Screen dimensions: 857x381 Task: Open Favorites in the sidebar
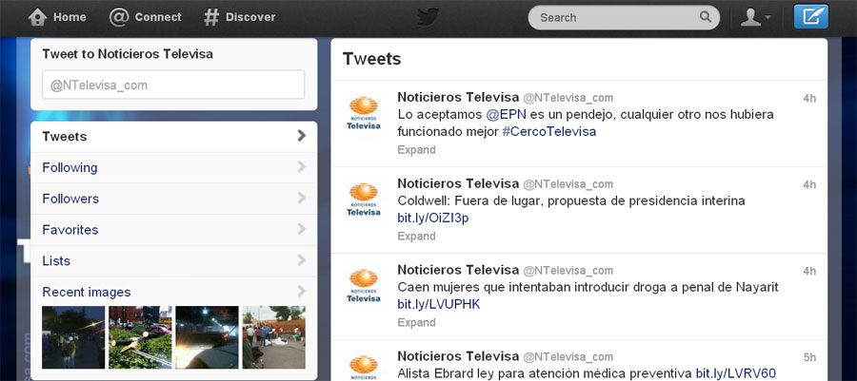70,230
